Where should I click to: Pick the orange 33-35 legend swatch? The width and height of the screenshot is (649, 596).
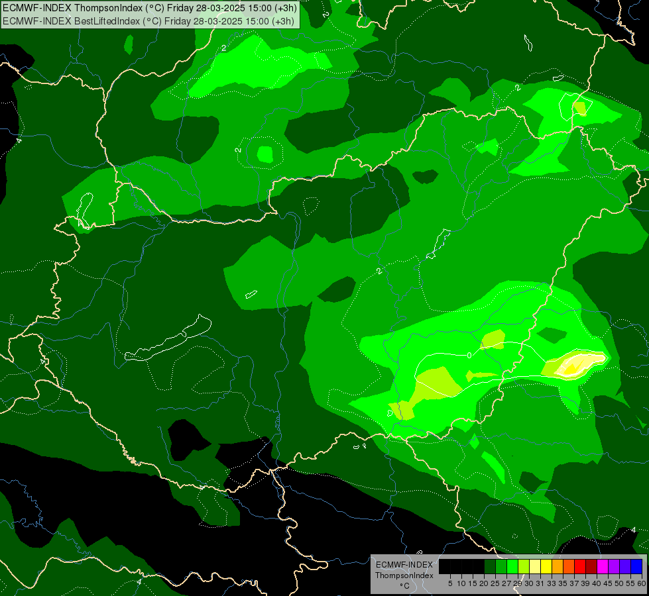(x=558, y=566)
